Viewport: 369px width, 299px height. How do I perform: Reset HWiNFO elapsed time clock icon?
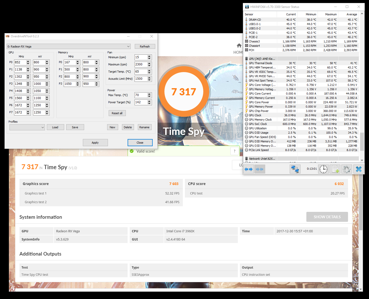coord(323,169)
